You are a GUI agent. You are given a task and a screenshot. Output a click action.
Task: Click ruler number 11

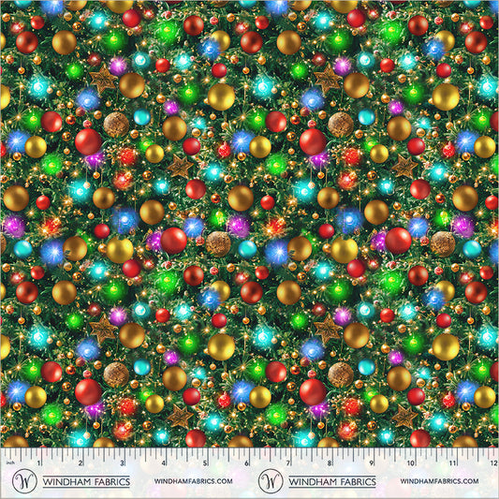452,463
